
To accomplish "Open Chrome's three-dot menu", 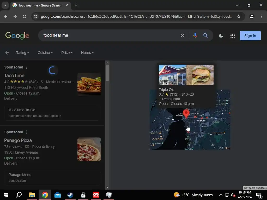I will tap(261, 16).
